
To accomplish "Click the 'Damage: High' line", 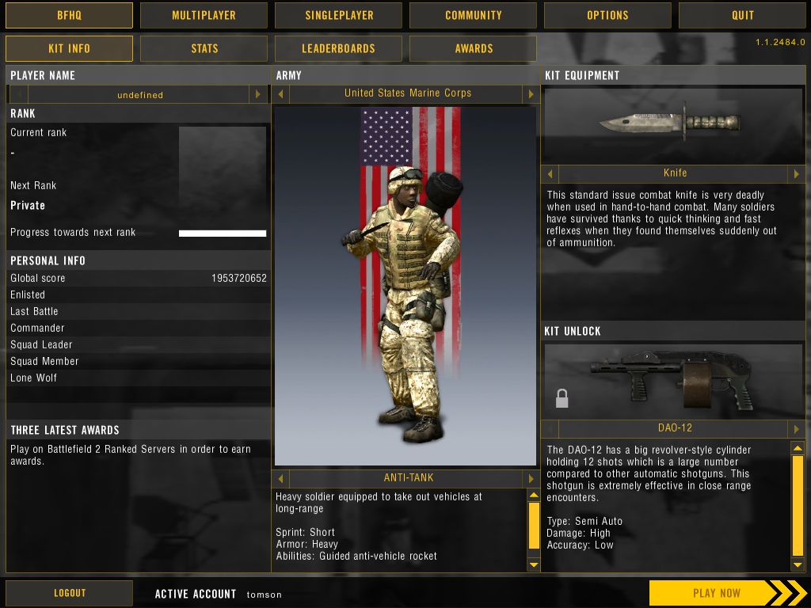I will pos(578,533).
